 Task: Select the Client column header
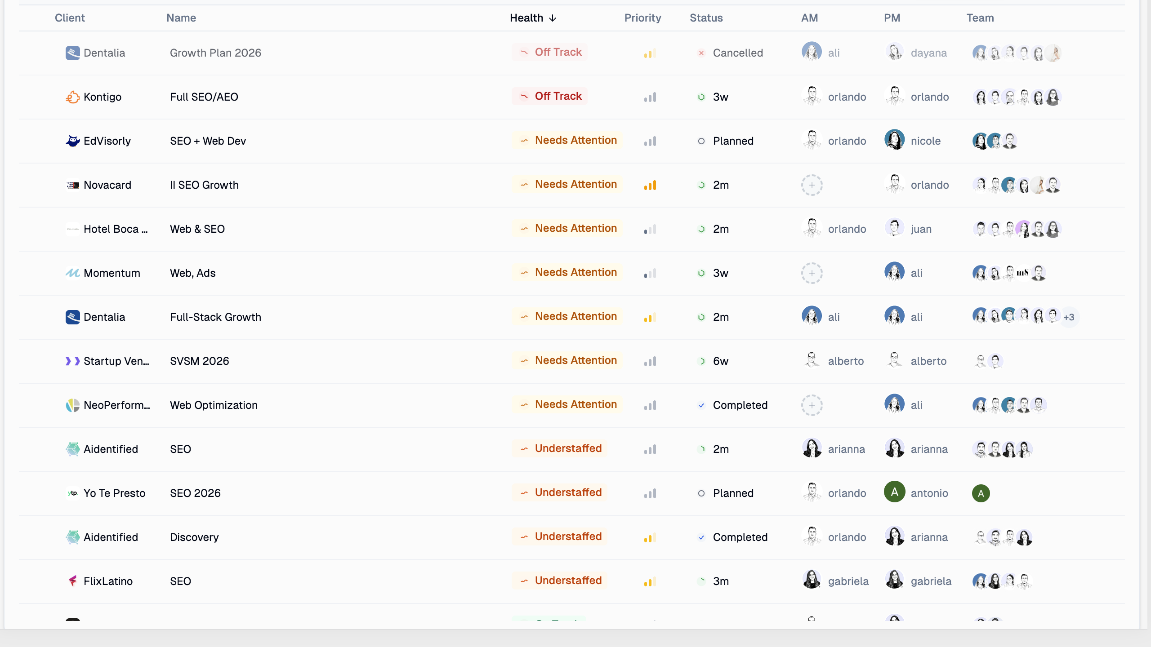click(70, 18)
